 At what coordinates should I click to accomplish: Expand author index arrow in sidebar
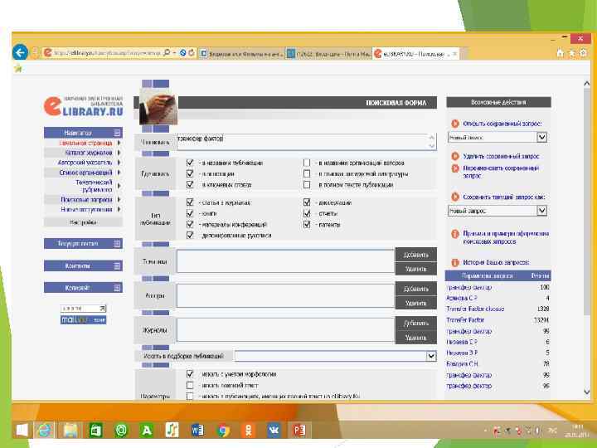[x=119, y=163]
